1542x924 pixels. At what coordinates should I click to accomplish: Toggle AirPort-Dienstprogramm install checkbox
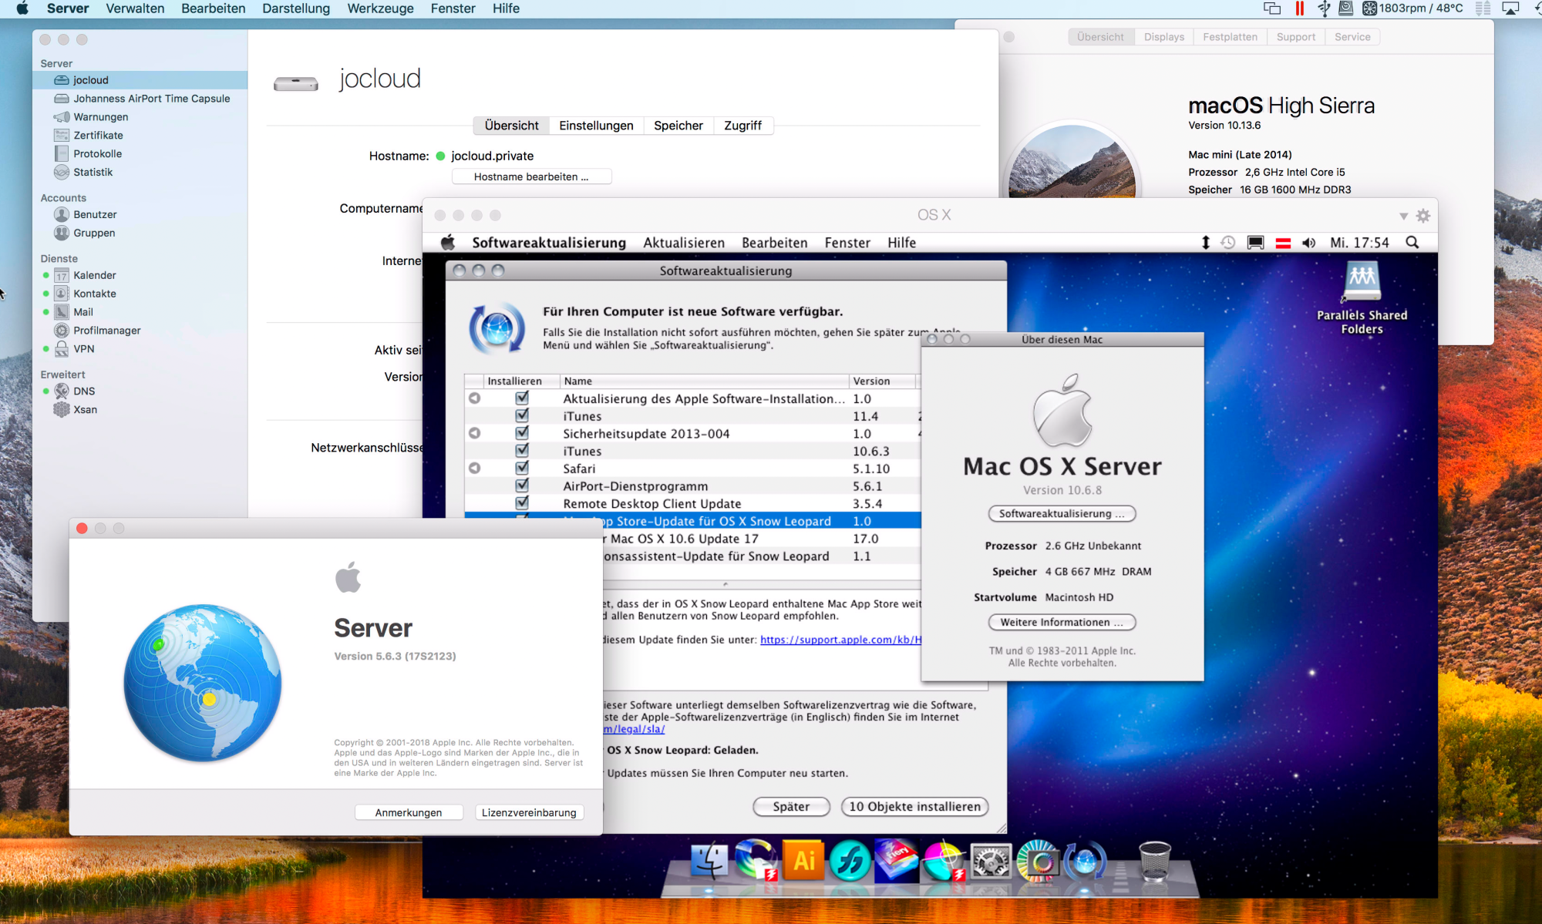click(x=522, y=486)
